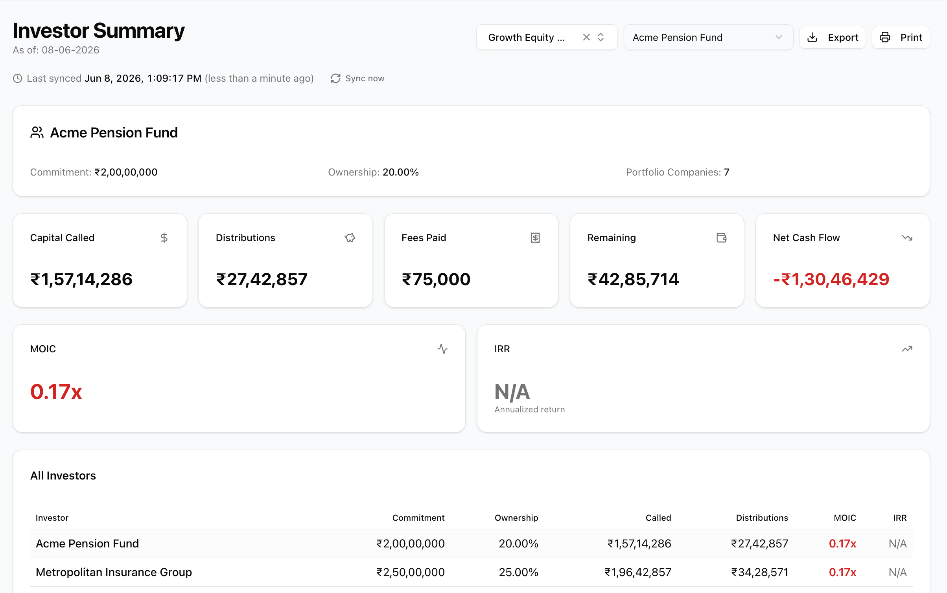Click 0.17x MOIC in Acme table row

point(842,544)
